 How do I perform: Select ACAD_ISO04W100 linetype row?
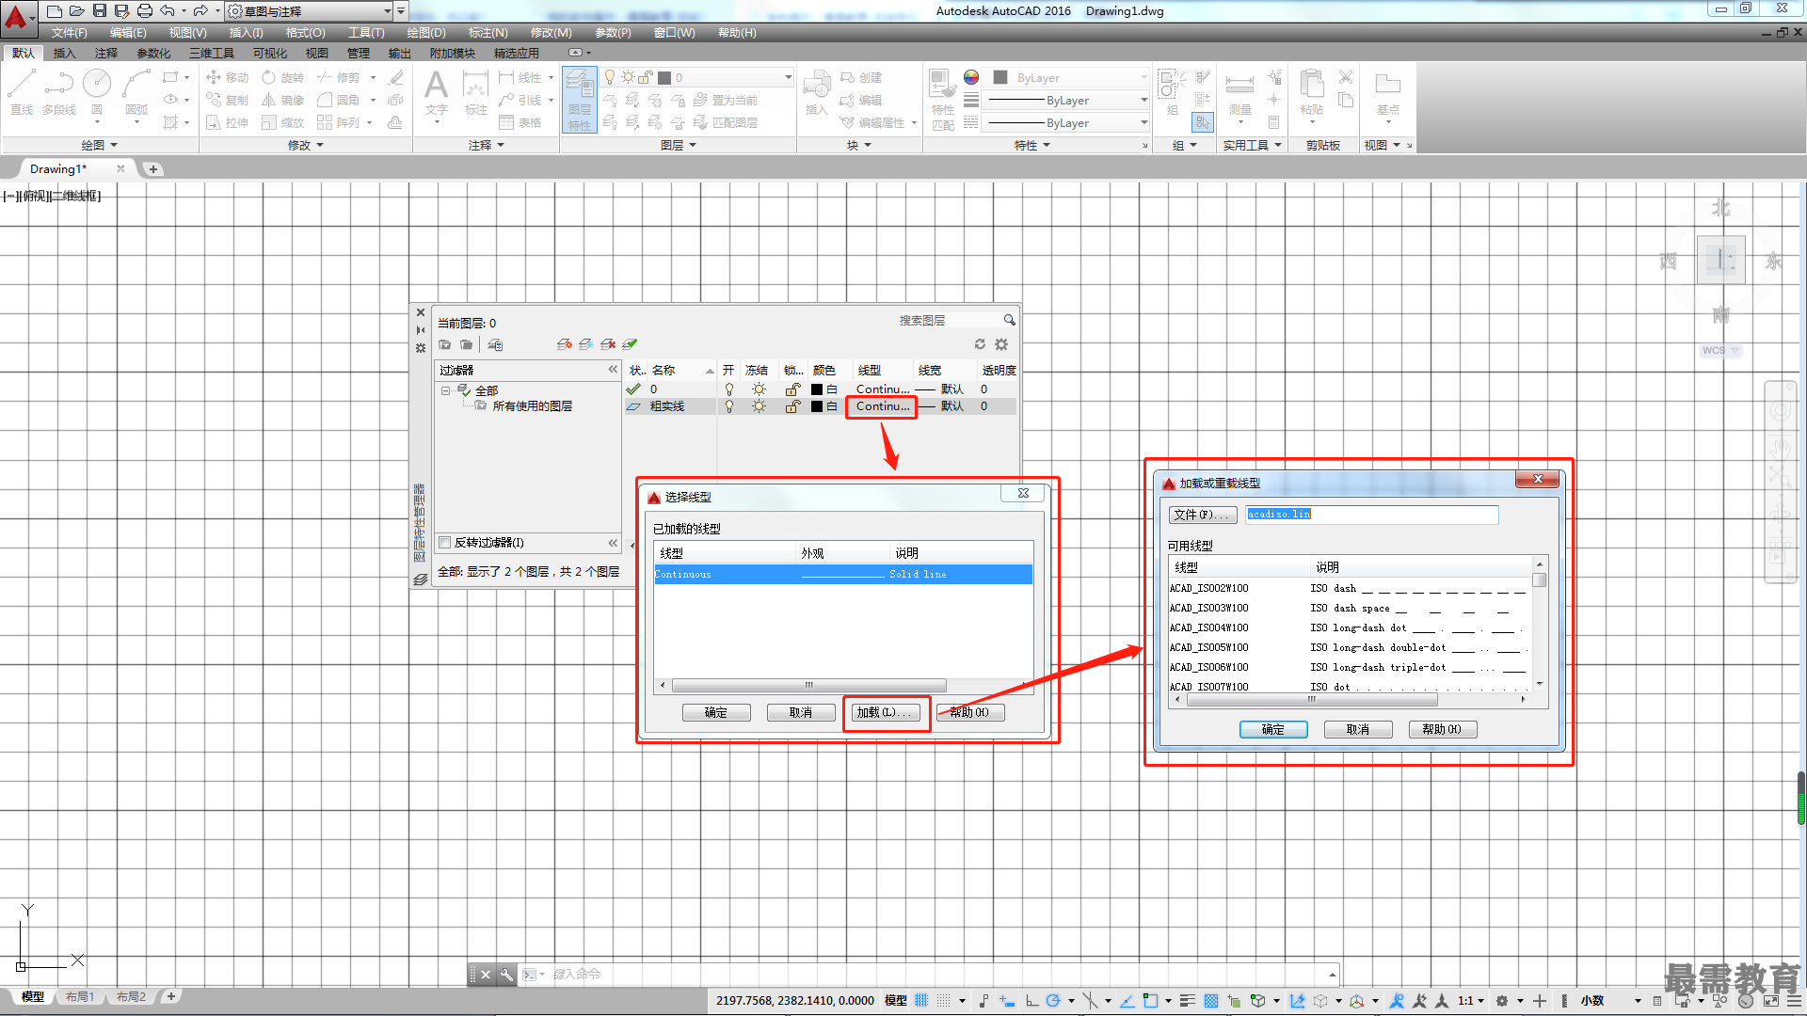point(1350,627)
